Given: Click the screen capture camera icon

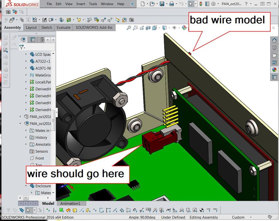Looking at the screenshot, I should [8, 12].
